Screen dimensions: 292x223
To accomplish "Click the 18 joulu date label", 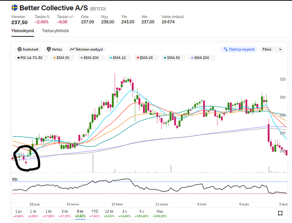I will [x=35, y=204].
